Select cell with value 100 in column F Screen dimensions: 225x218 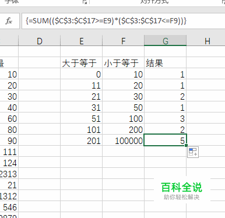click(x=124, y=118)
